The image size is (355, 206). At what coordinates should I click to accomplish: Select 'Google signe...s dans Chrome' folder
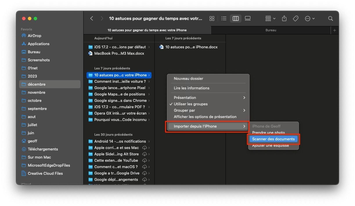click(x=119, y=100)
